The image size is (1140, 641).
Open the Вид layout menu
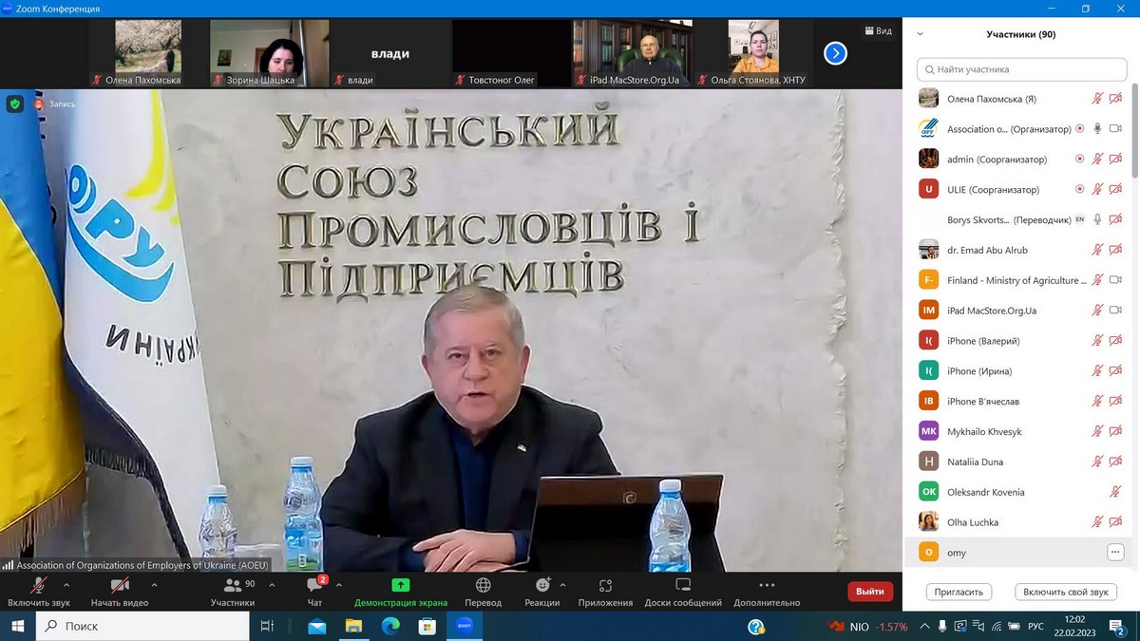tap(878, 30)
